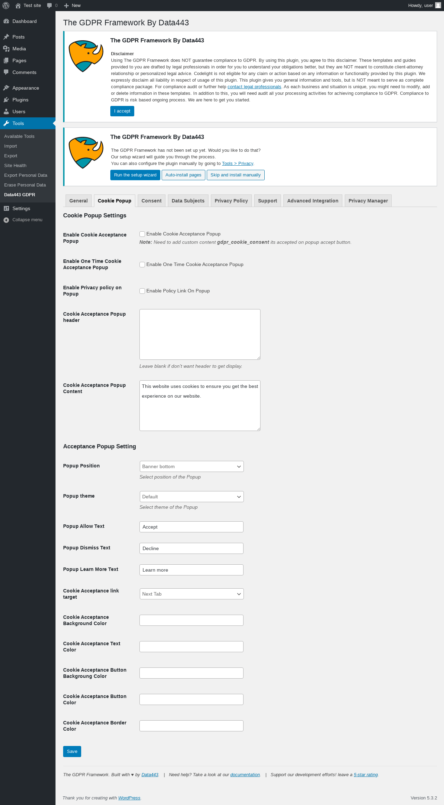Enable Policy Link On Popup checkbox

pos(142,291)
